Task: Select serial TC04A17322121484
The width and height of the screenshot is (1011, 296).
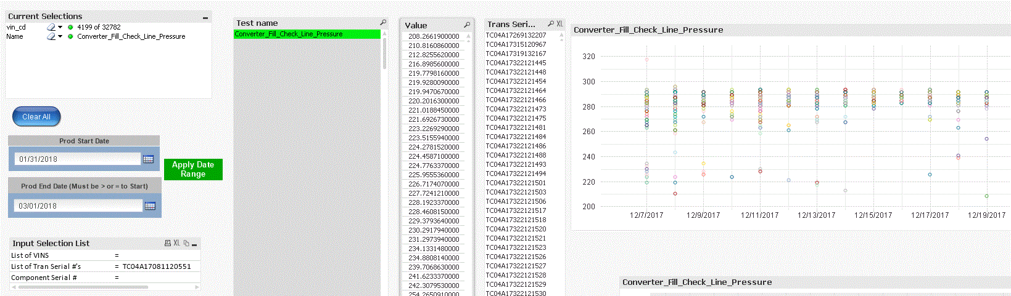Action: (x=516, y=137)
